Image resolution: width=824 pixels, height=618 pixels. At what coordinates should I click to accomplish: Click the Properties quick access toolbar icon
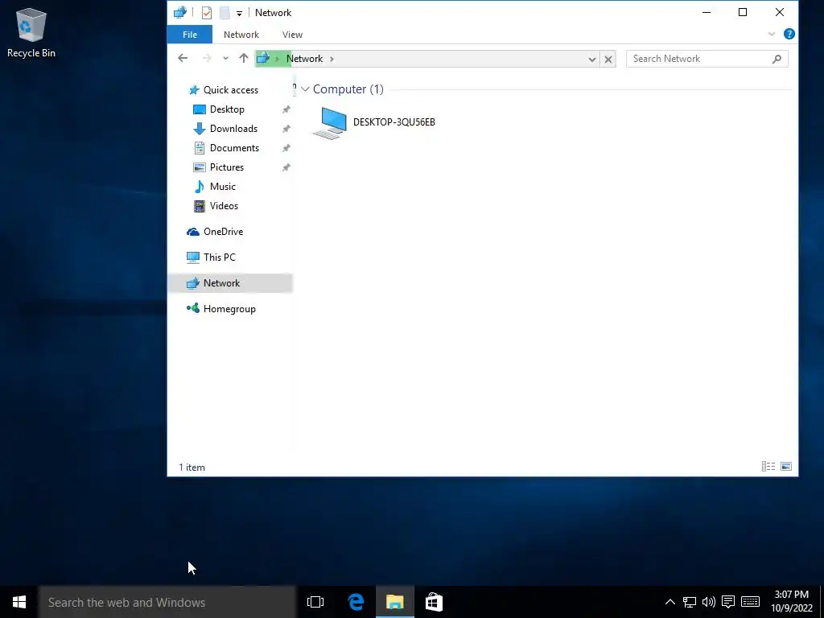pyautogui.click(x=207, y=13)
